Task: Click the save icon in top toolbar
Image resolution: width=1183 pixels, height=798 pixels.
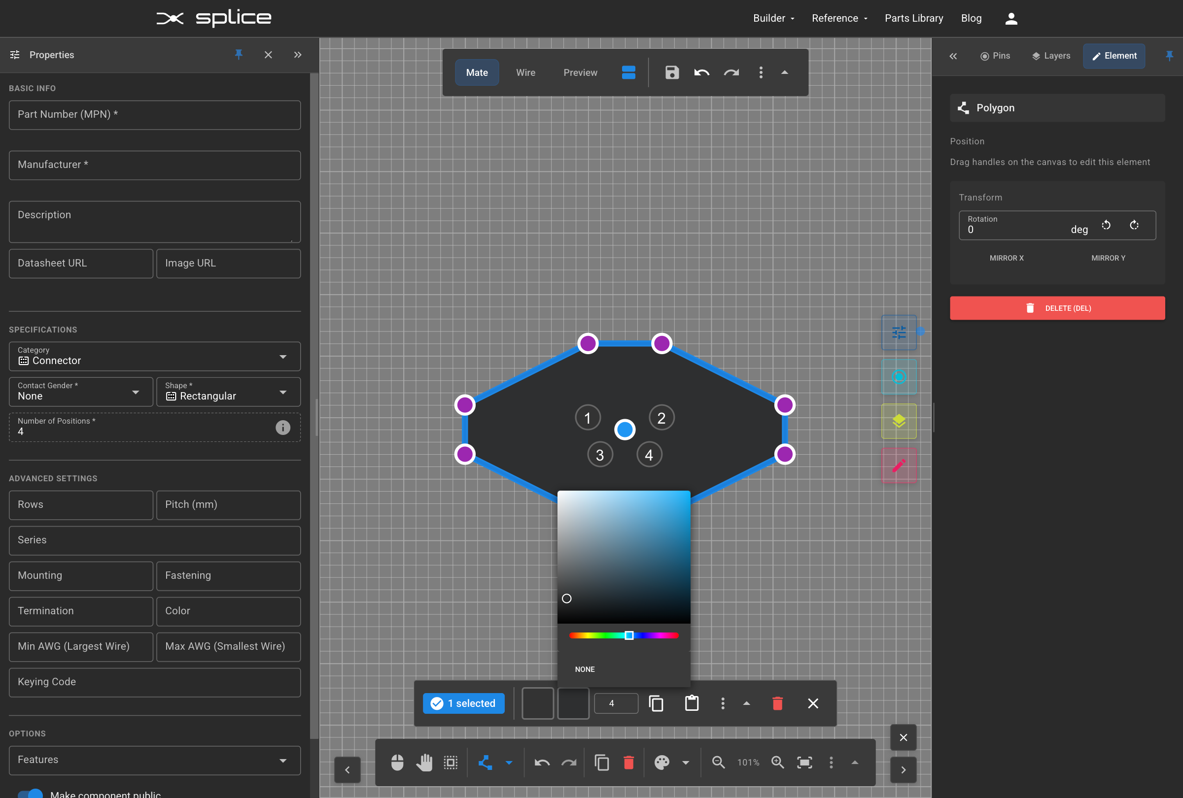Action: click(x=671, y=72)
